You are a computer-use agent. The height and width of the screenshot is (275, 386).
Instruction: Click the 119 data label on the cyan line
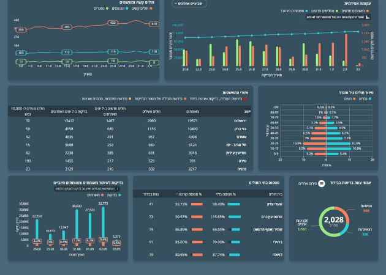(113, 51)
